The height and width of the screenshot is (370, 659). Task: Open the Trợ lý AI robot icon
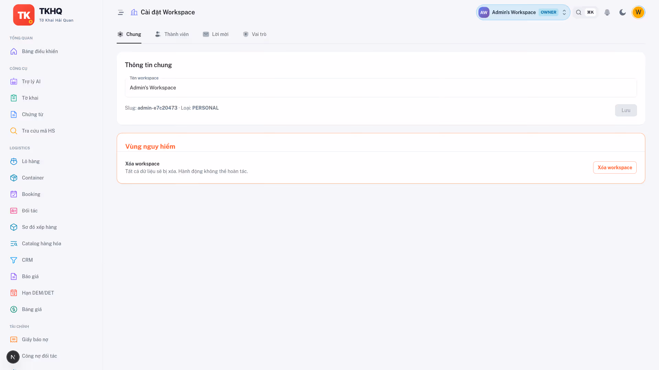(x=14, y=82)
